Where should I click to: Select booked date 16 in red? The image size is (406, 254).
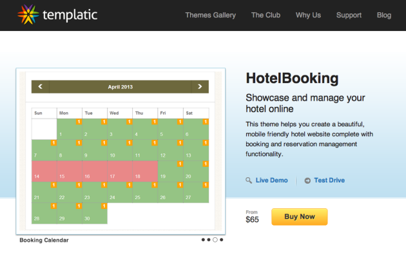[x=95, y=171]
